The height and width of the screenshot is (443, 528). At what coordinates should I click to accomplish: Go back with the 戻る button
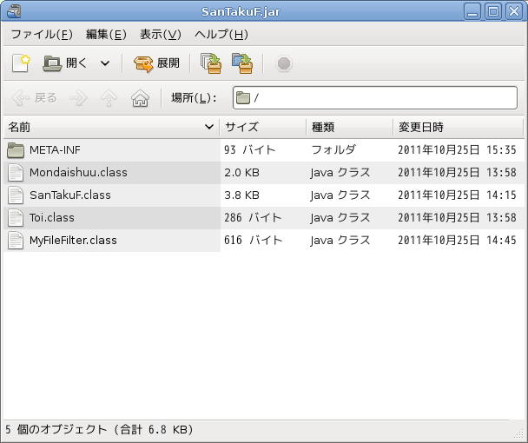34,98
